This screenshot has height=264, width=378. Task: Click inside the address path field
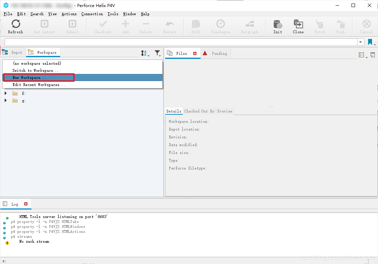[x=181, y=42]
